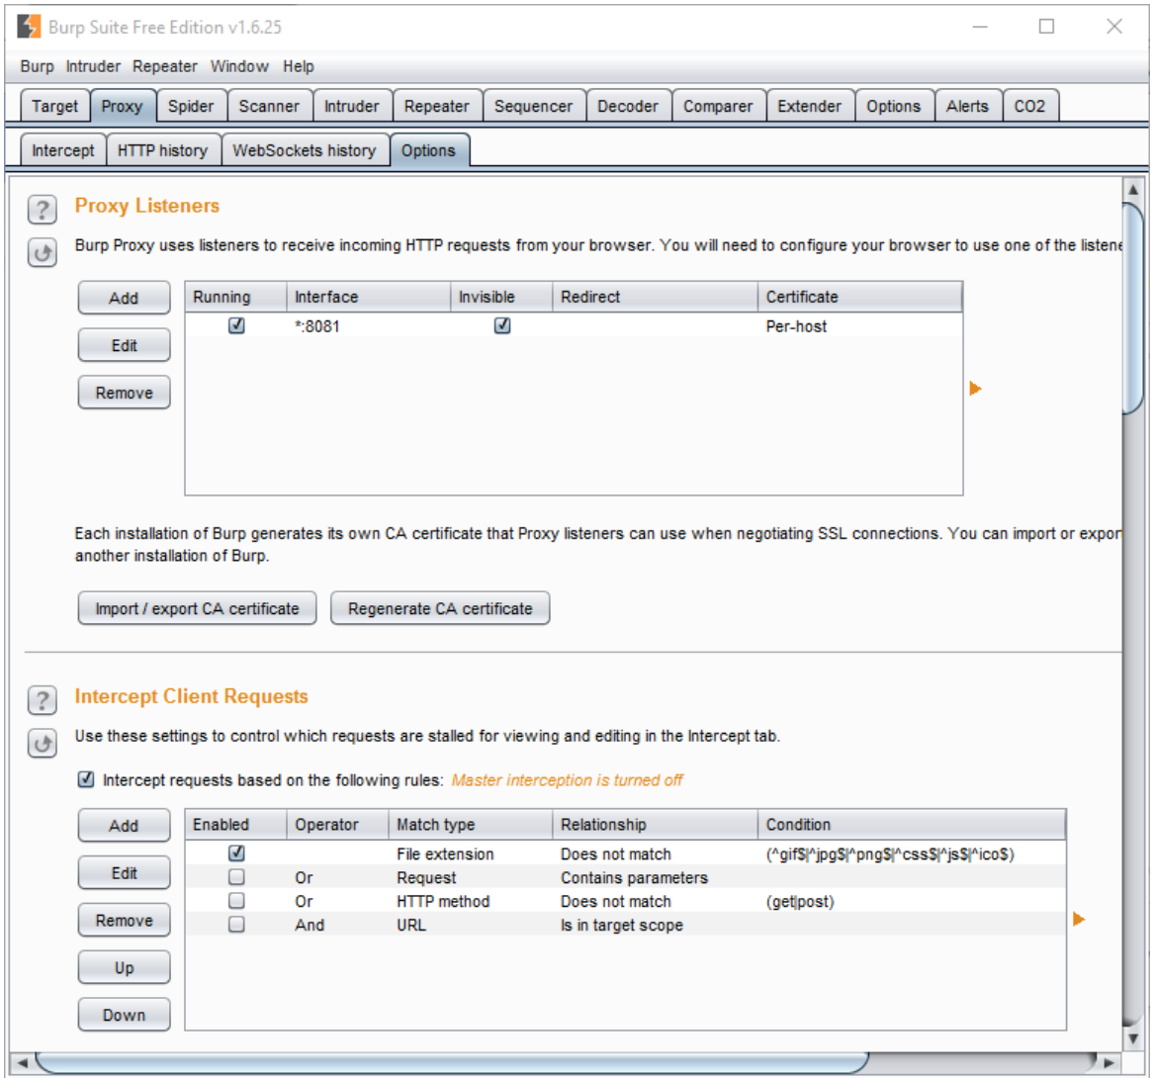Switch to the Scanner tab
This screenshot has width=1155, height=1078.
click(269, 106)
